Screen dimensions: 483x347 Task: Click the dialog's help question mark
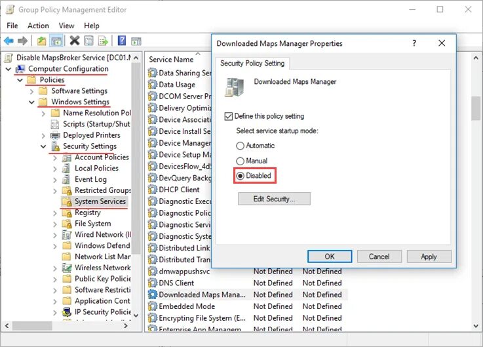[414, 43]
